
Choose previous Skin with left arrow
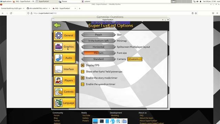82,35
